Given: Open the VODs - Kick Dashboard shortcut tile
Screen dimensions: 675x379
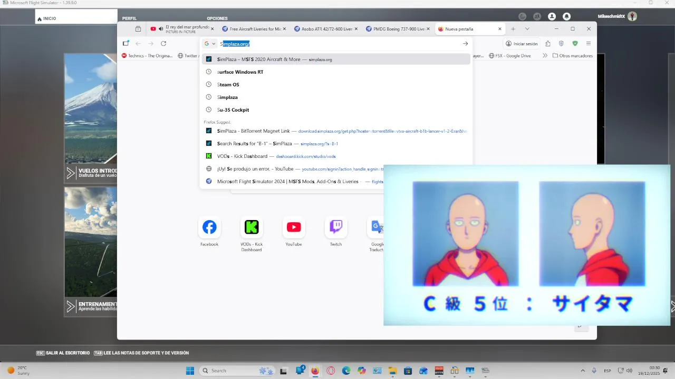Looking at the screenshot, I should tap(252, 234).
